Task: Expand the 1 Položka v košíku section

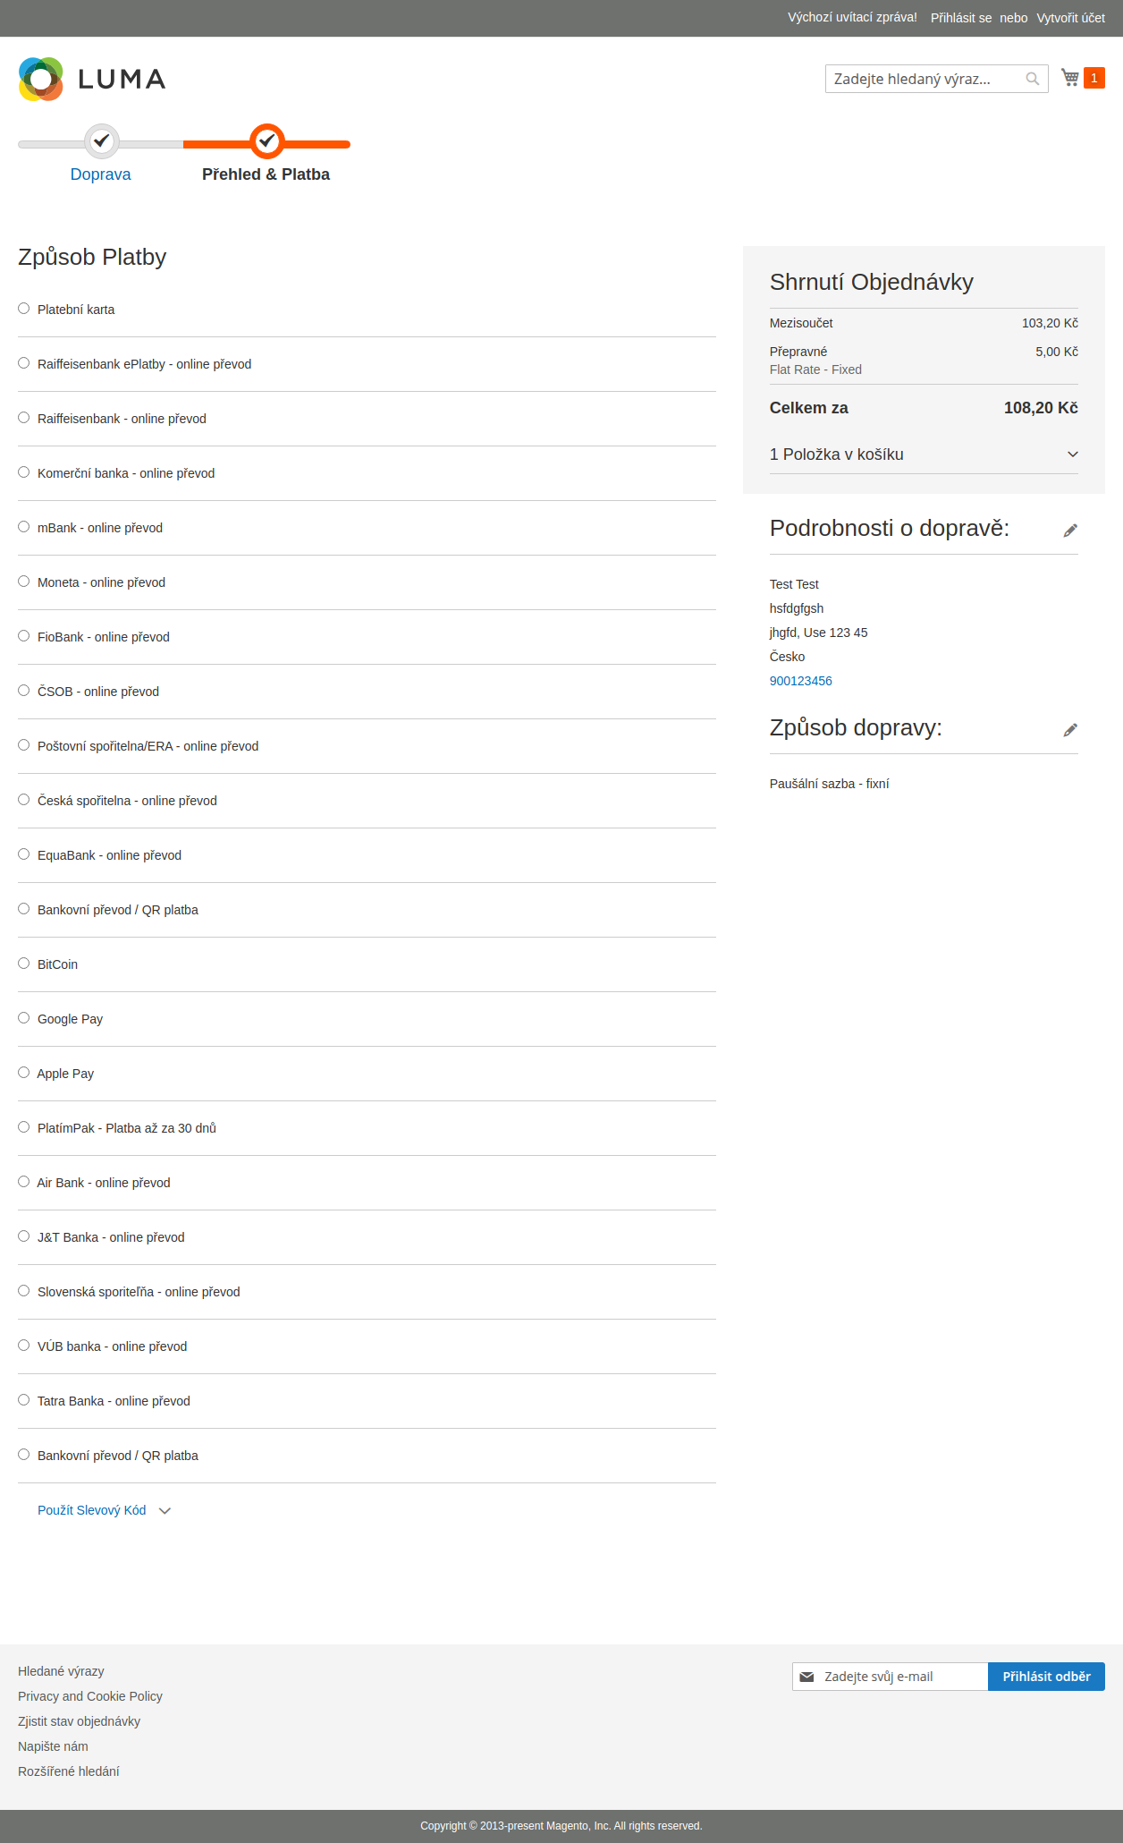Action: click(x=924, y=454)
